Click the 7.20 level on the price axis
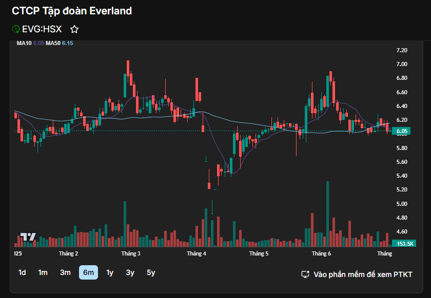 (x=402, y=50)
